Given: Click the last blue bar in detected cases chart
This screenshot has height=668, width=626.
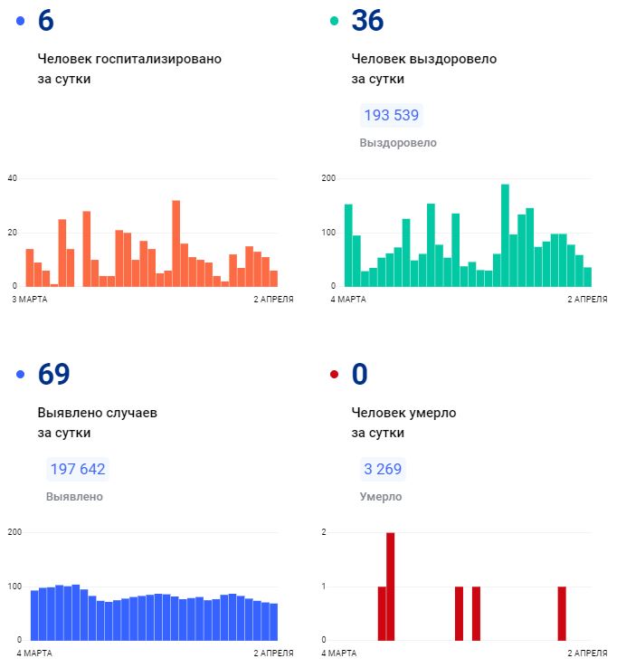Looking at the screenshot, I should [x=273, y=622].
